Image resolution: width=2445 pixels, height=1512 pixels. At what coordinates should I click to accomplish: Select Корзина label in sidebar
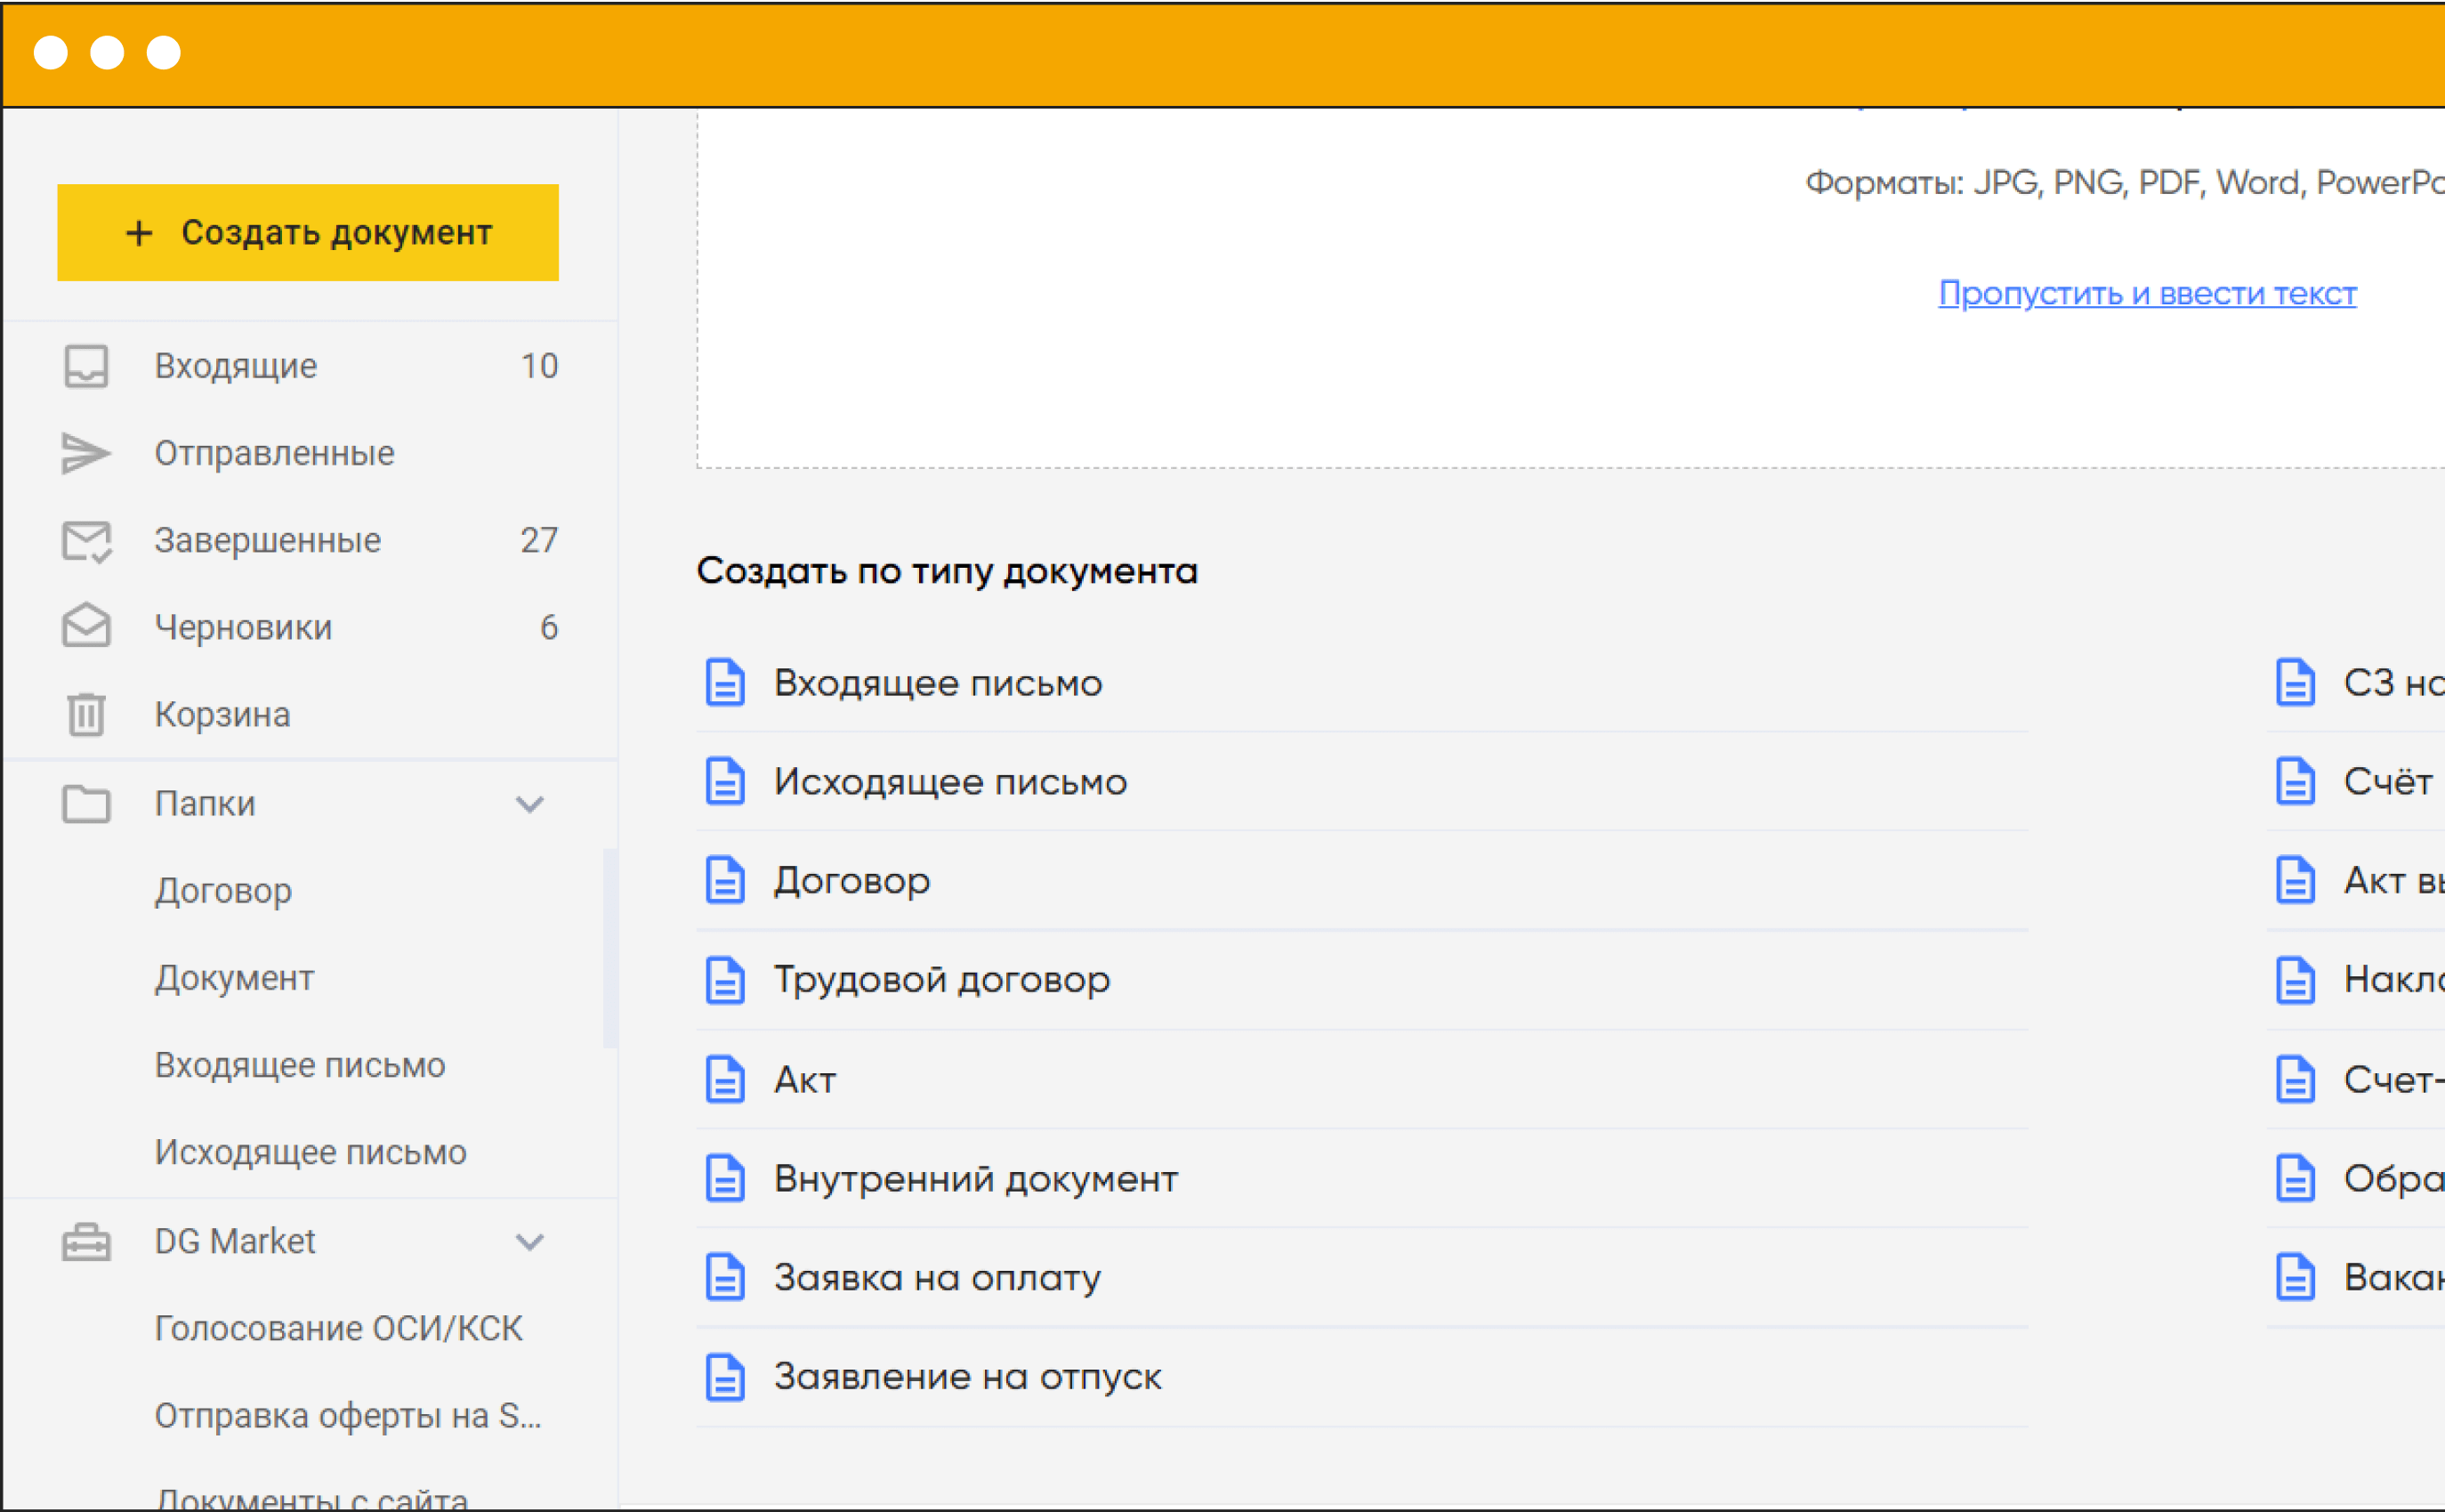pyautogui.click(x=222, y=714)
